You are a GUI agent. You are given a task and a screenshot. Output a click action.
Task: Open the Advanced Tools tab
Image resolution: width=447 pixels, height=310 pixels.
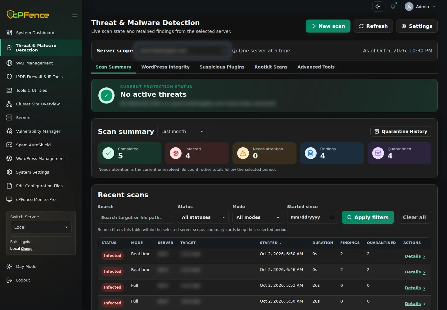pos(316,67)
